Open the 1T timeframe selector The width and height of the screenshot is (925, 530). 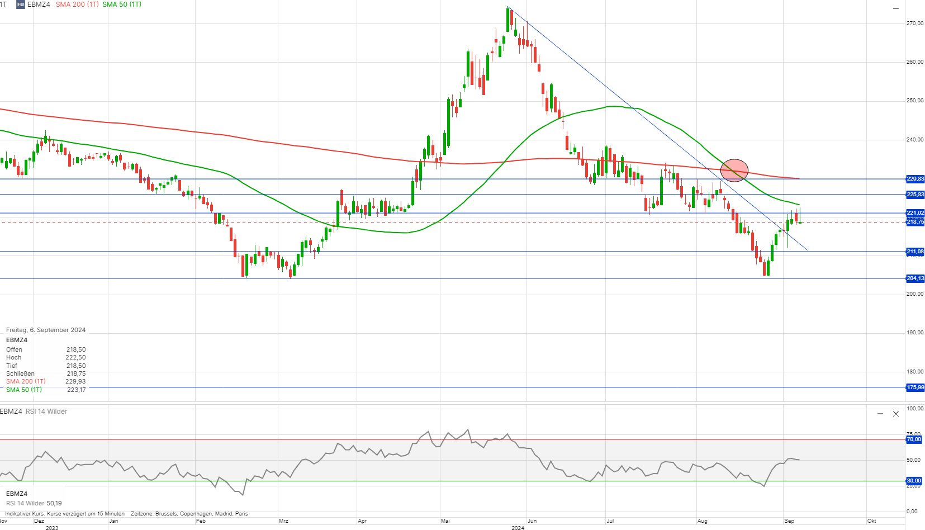pos(3,4)
